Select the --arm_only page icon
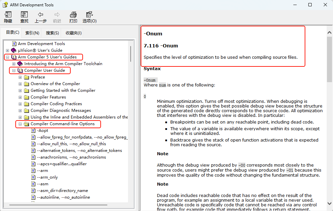Viewport: 333px width, 211px height. coord(33,177)
